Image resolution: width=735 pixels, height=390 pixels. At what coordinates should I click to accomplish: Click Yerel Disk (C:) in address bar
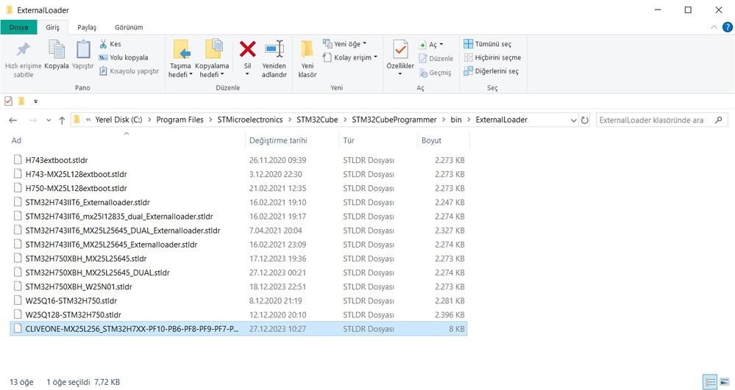118,120
